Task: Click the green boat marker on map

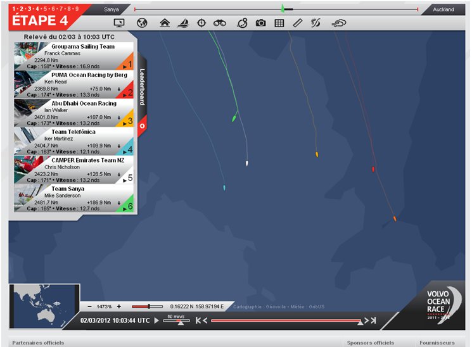Action: click(234, 118)
